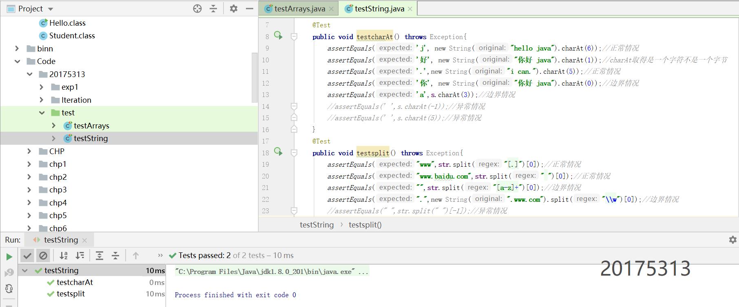Select the testArrays class icon
Screen dimensions: 739x307
tap(68, 126)
